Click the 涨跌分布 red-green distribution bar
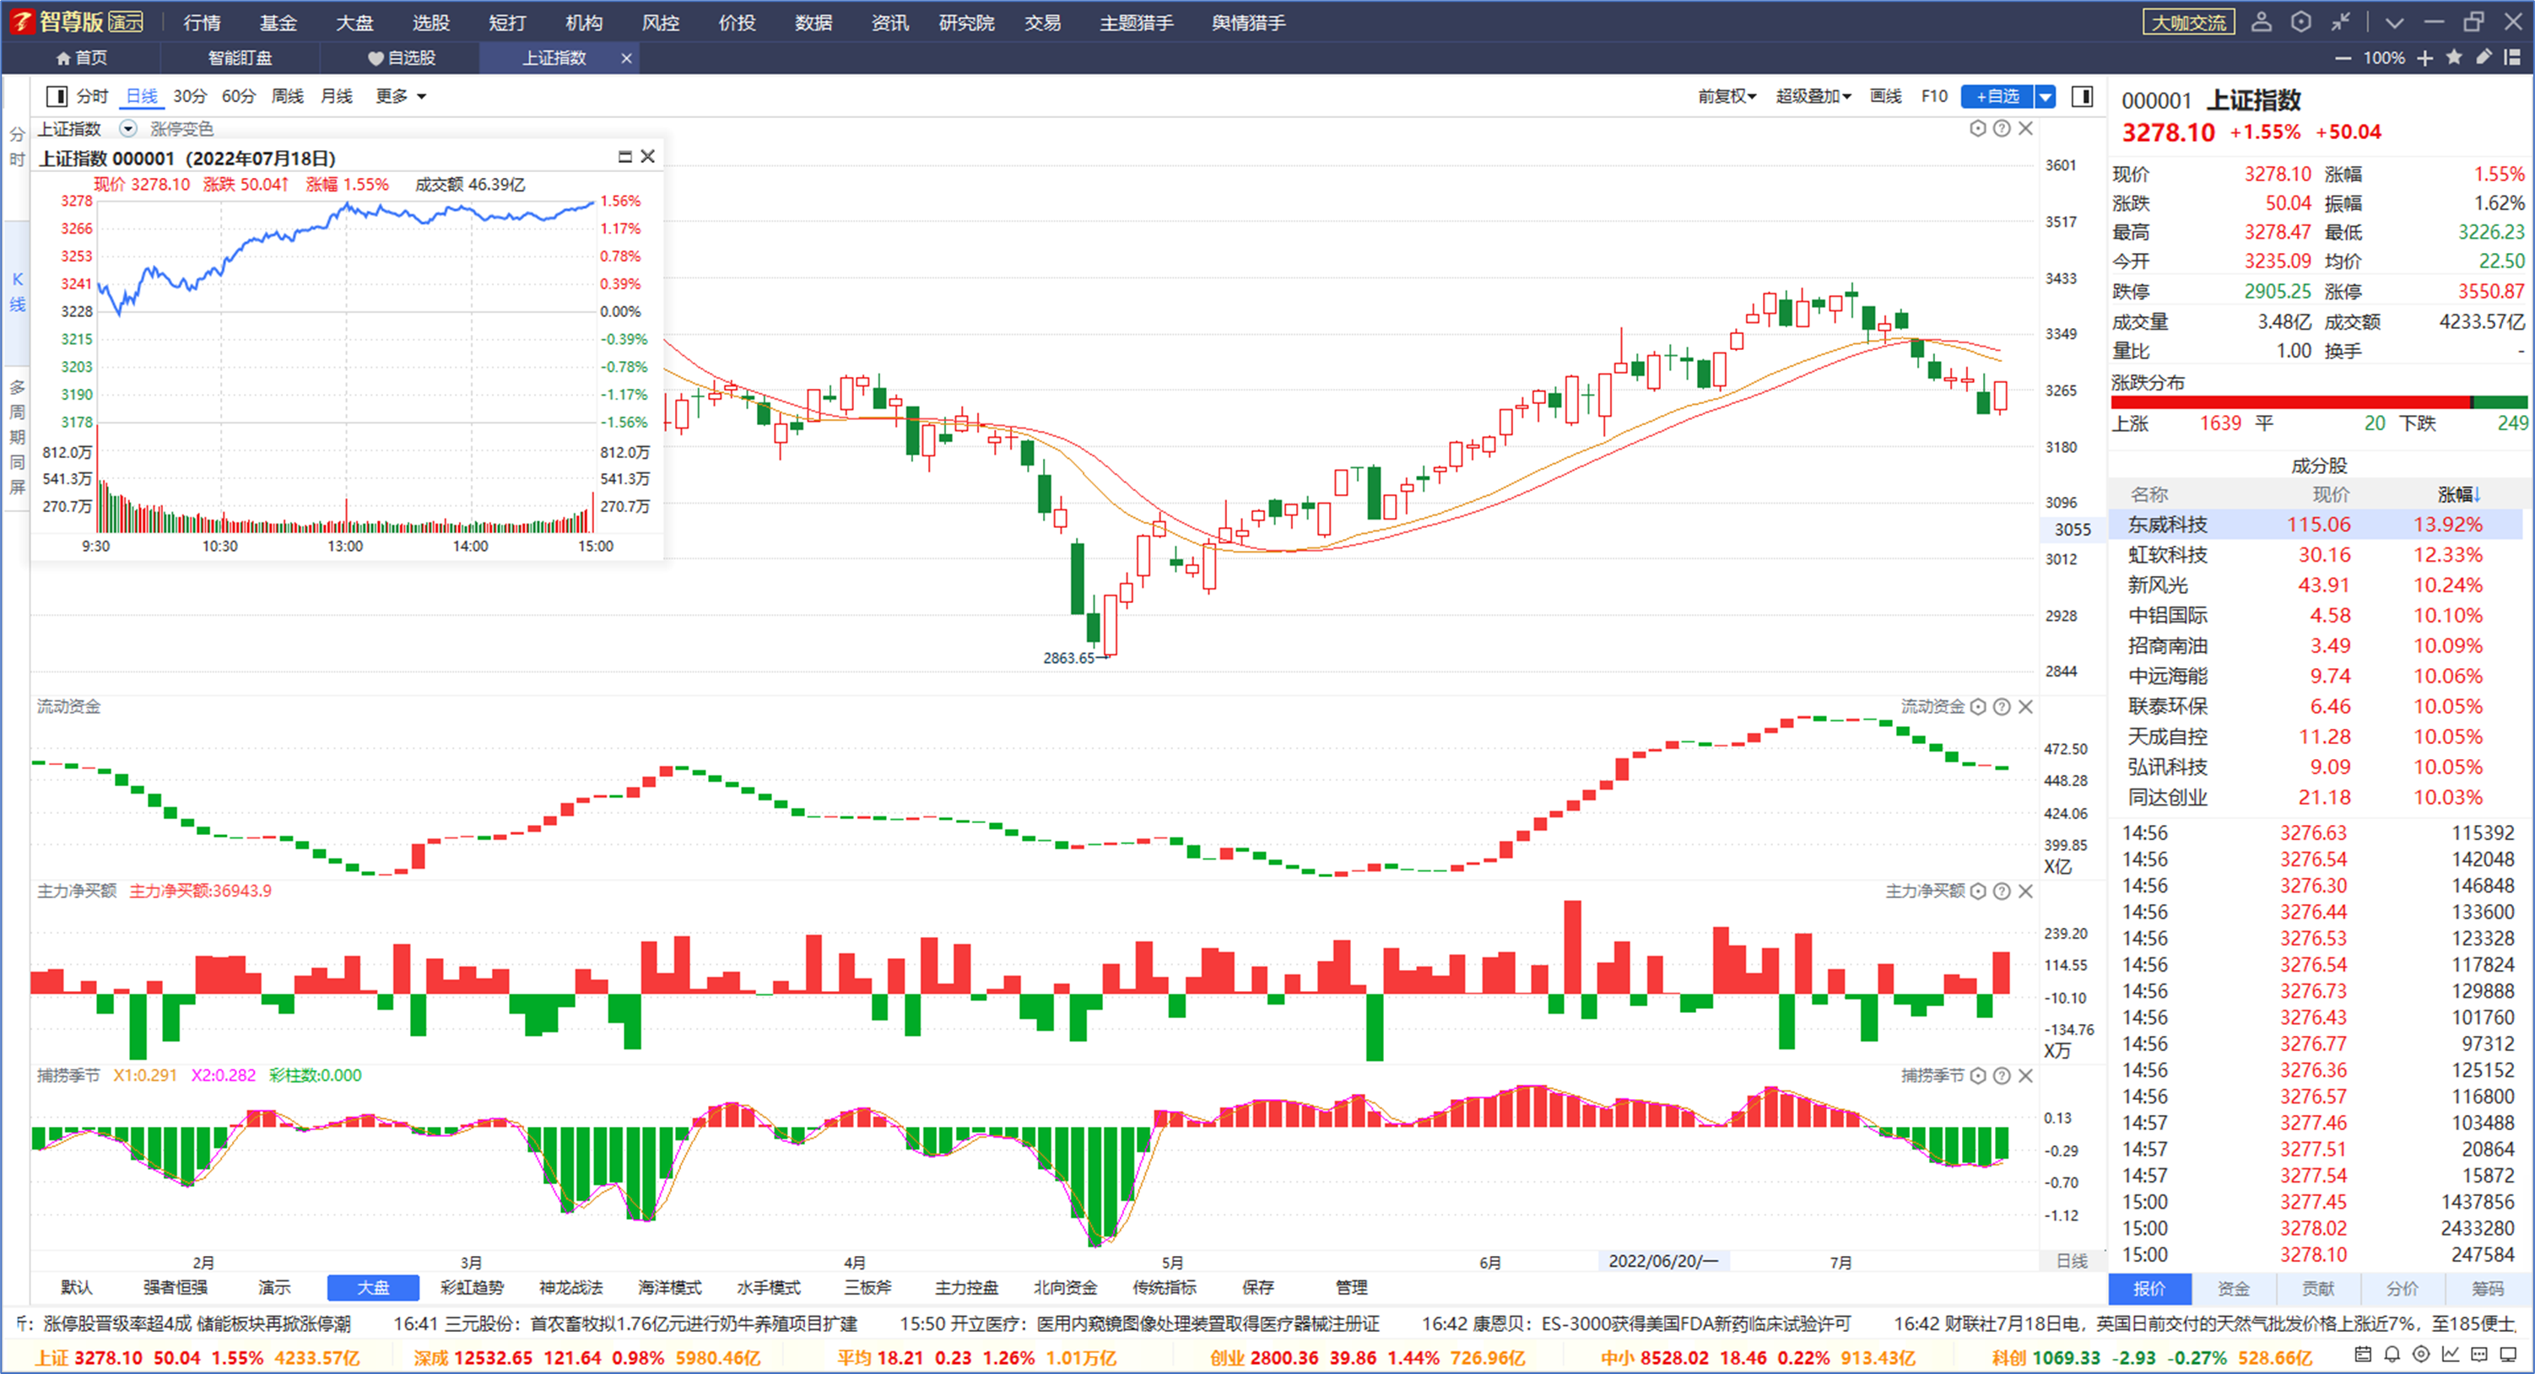The image size is (2535, 1374). click(2318, 402)
